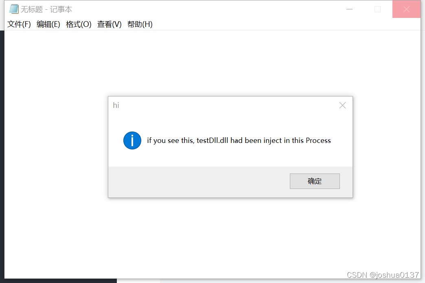The height and width of the screenshot is (283, 425).
Task: Click the testDll.dll injected message text
Action: [x=239, y=140]
